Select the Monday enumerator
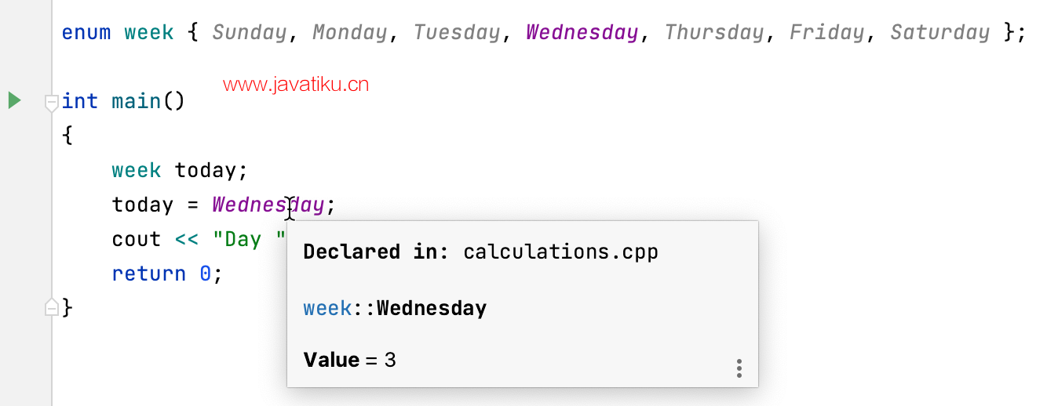This screenshot has height=406, width=1047. click(x=350, y=33)
